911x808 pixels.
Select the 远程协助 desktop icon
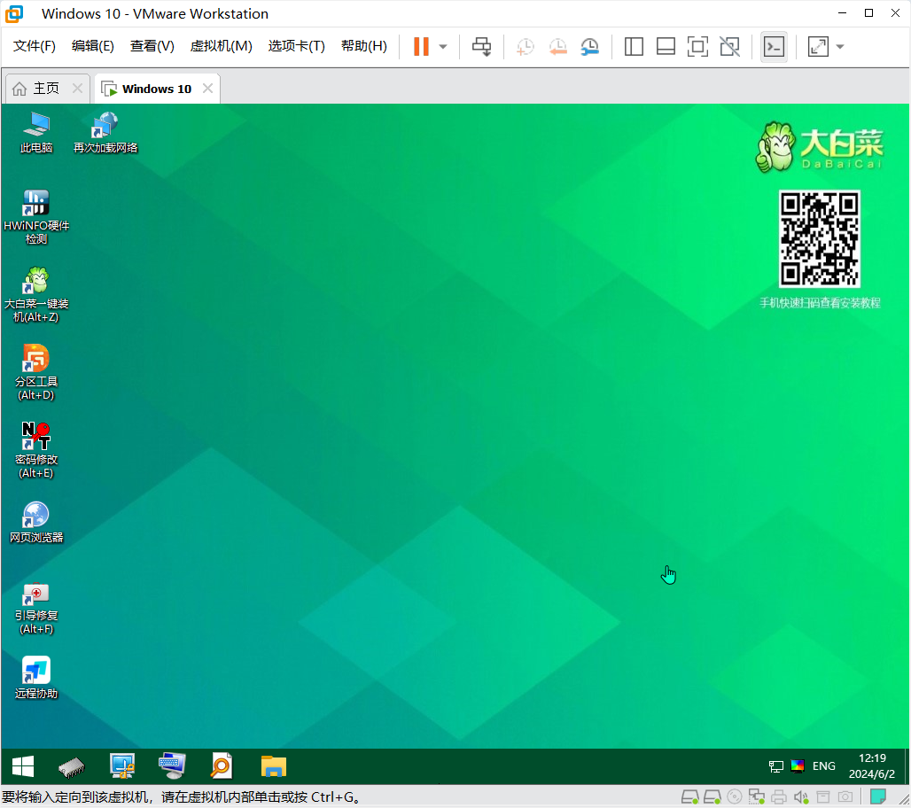(x=36, y=678)
